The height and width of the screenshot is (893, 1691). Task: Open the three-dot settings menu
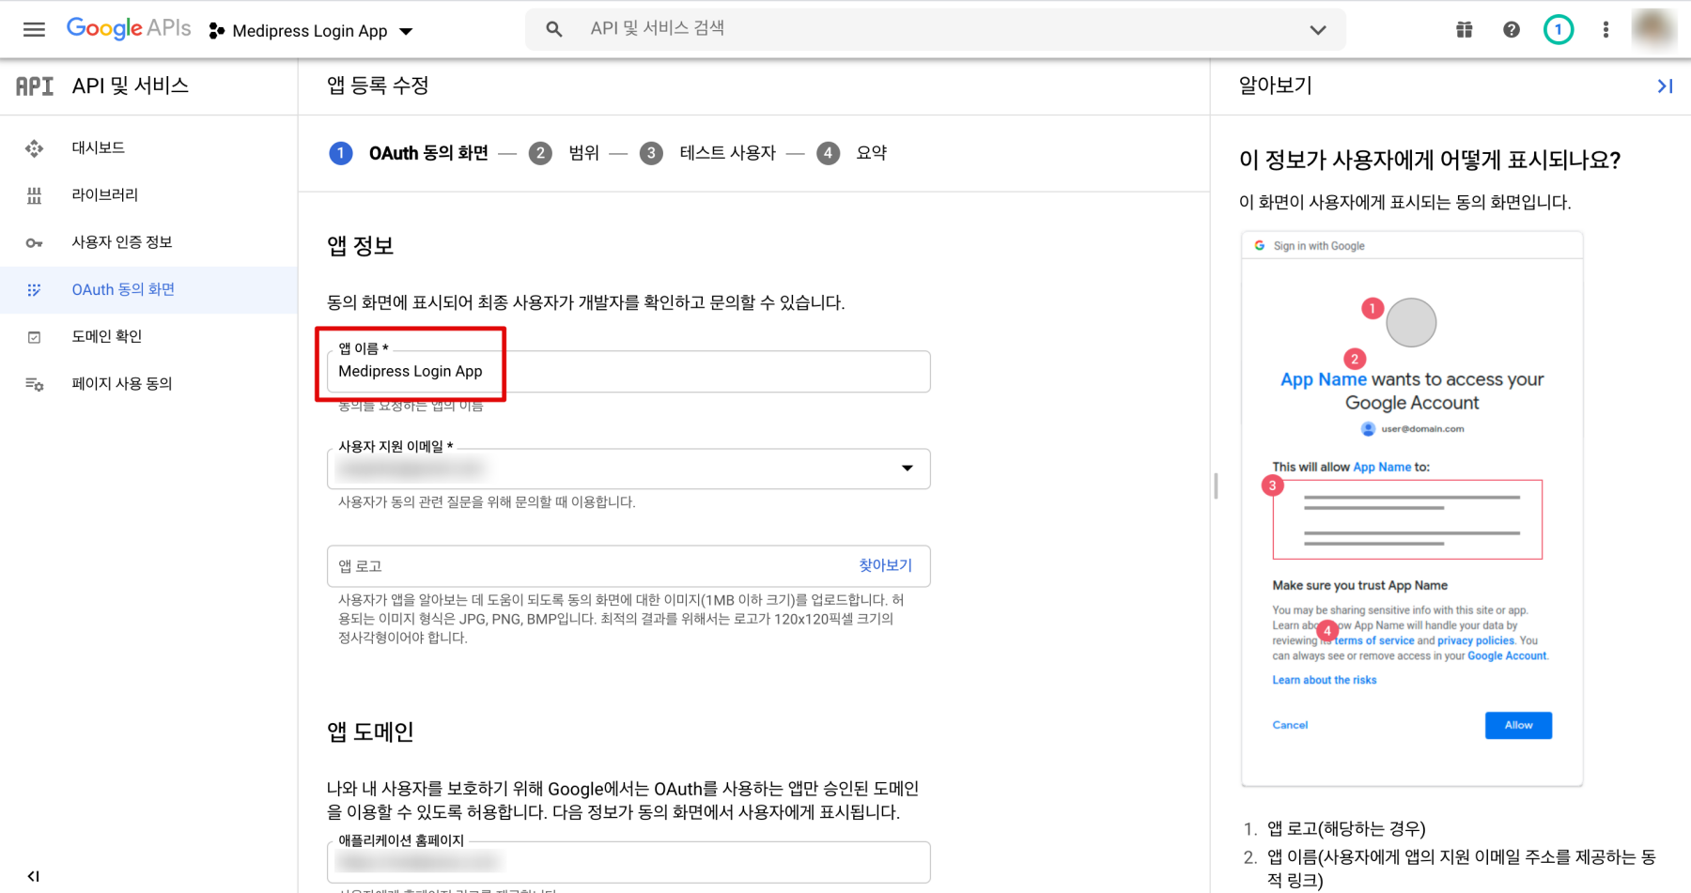tap(1606, 30)
